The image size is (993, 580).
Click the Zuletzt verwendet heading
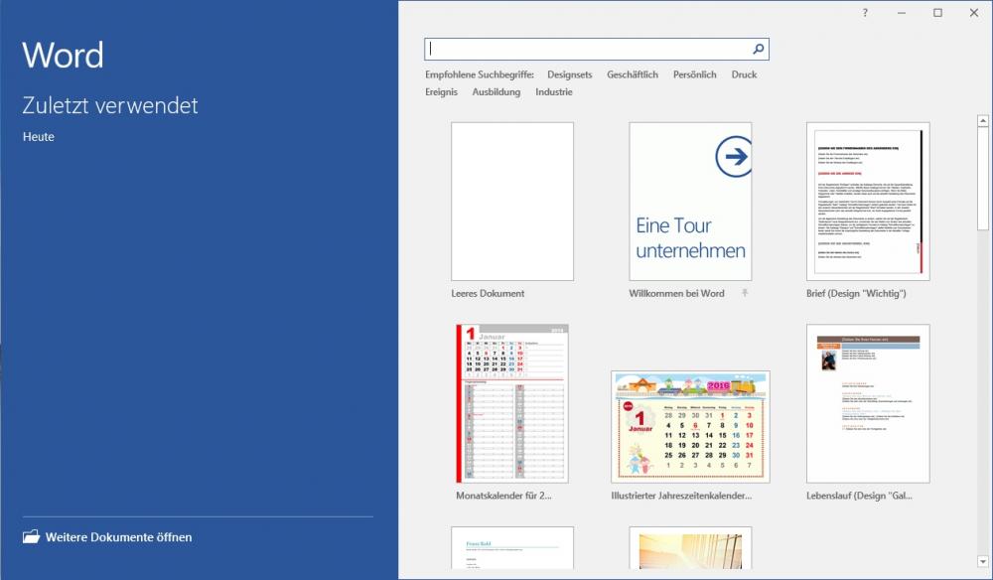[x=110, y=105]
